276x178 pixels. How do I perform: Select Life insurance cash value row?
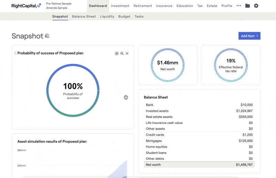pos(199,123)
